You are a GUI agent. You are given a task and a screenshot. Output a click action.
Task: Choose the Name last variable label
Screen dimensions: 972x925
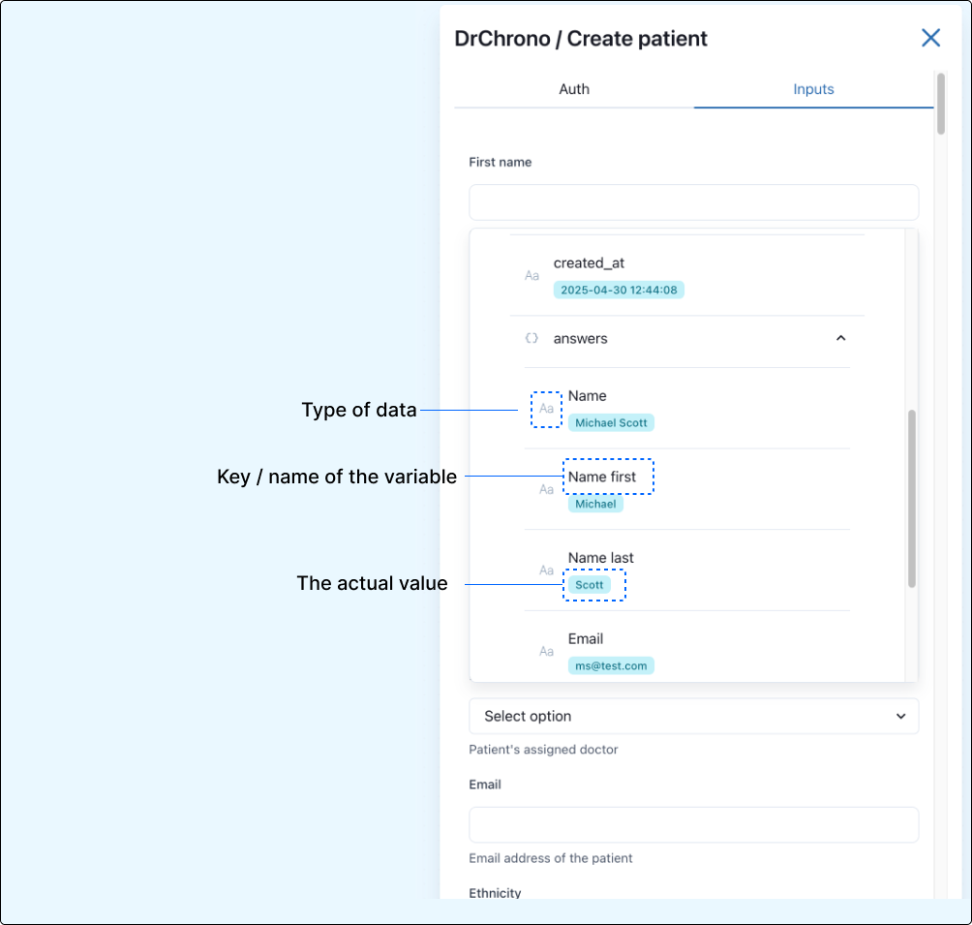[600, 558]
